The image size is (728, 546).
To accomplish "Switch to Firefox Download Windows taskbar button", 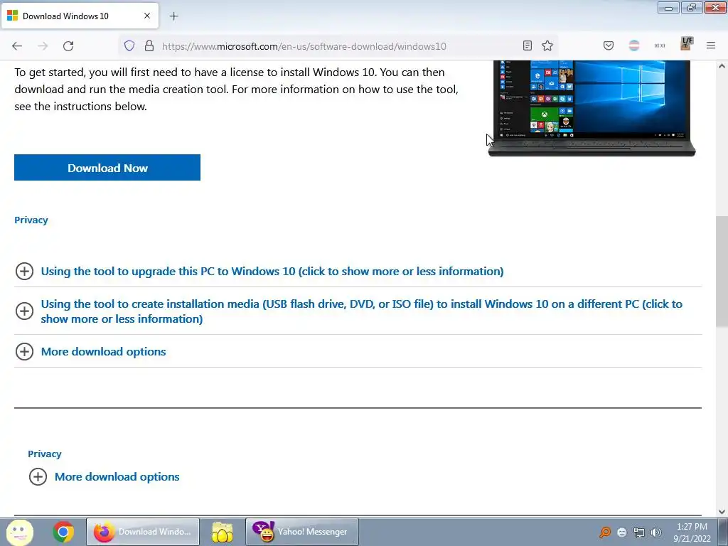I will [143, 532].
